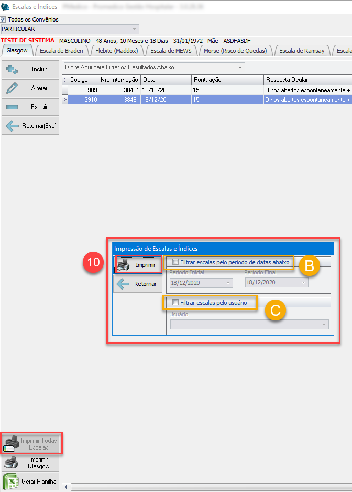Click the Excluir minus icon
Image resolution: width=352 pixels, height=492 pixels.
(x=12, y=107)
